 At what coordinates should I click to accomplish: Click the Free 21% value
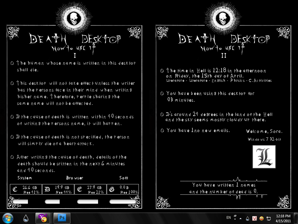pyautogui.click(x=96, y=192)
